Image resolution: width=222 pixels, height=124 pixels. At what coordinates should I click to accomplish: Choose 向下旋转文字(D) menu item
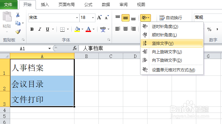(x=172, y=60)
